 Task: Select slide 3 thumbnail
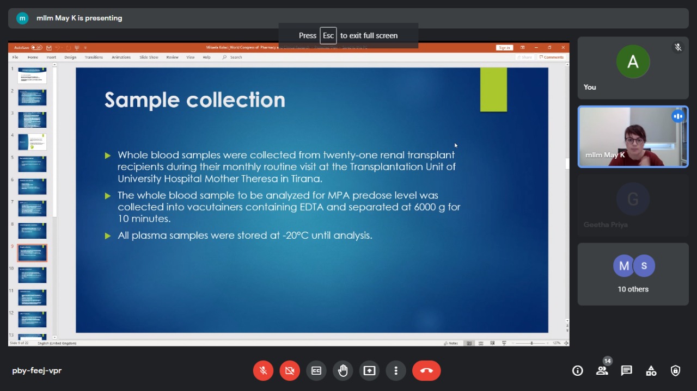pos(32,120)
